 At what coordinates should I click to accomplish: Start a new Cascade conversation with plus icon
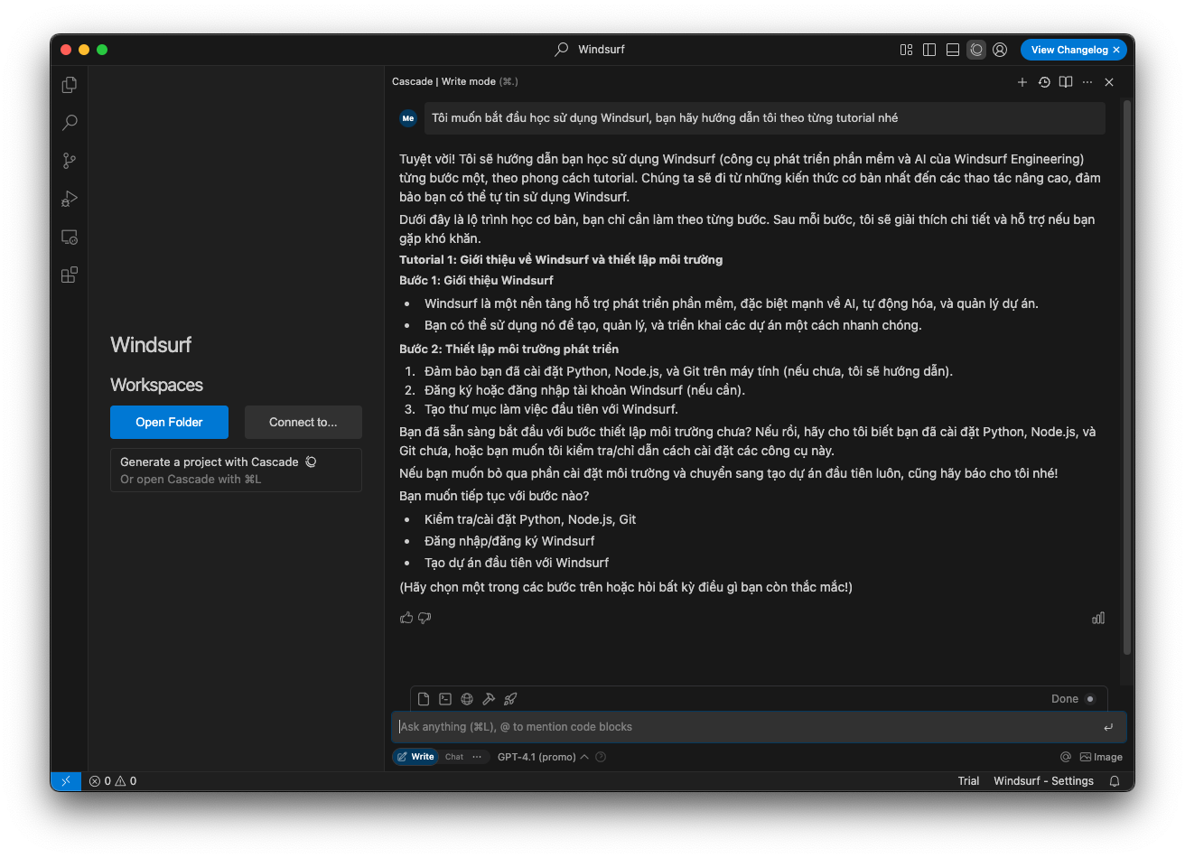pos(1022,82)
